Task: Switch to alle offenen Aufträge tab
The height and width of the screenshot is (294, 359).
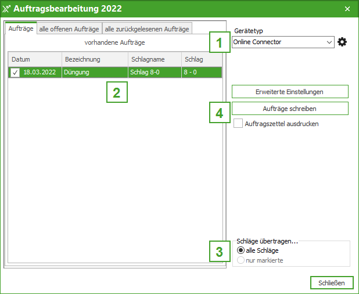Action: click(x=69, y=28)
